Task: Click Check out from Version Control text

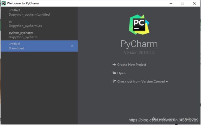Action: point(141,82)
